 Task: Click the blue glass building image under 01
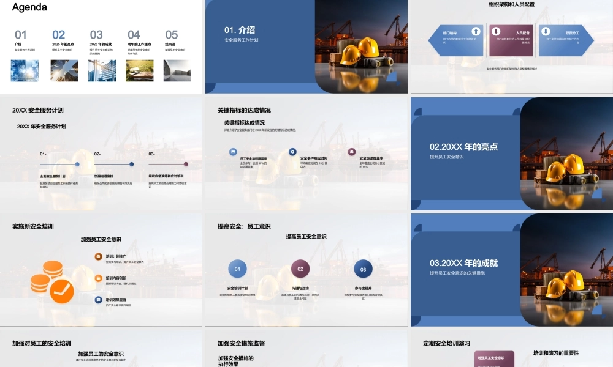tap(25, 70)
